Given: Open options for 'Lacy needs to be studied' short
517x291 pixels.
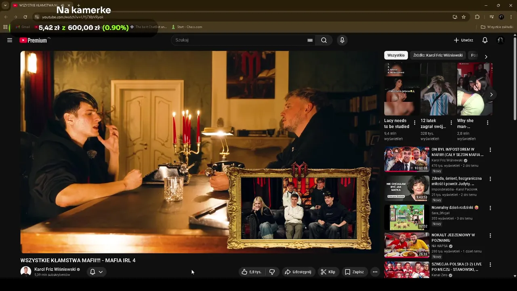Looking at the screenshot, I should (x=414, y=123).
